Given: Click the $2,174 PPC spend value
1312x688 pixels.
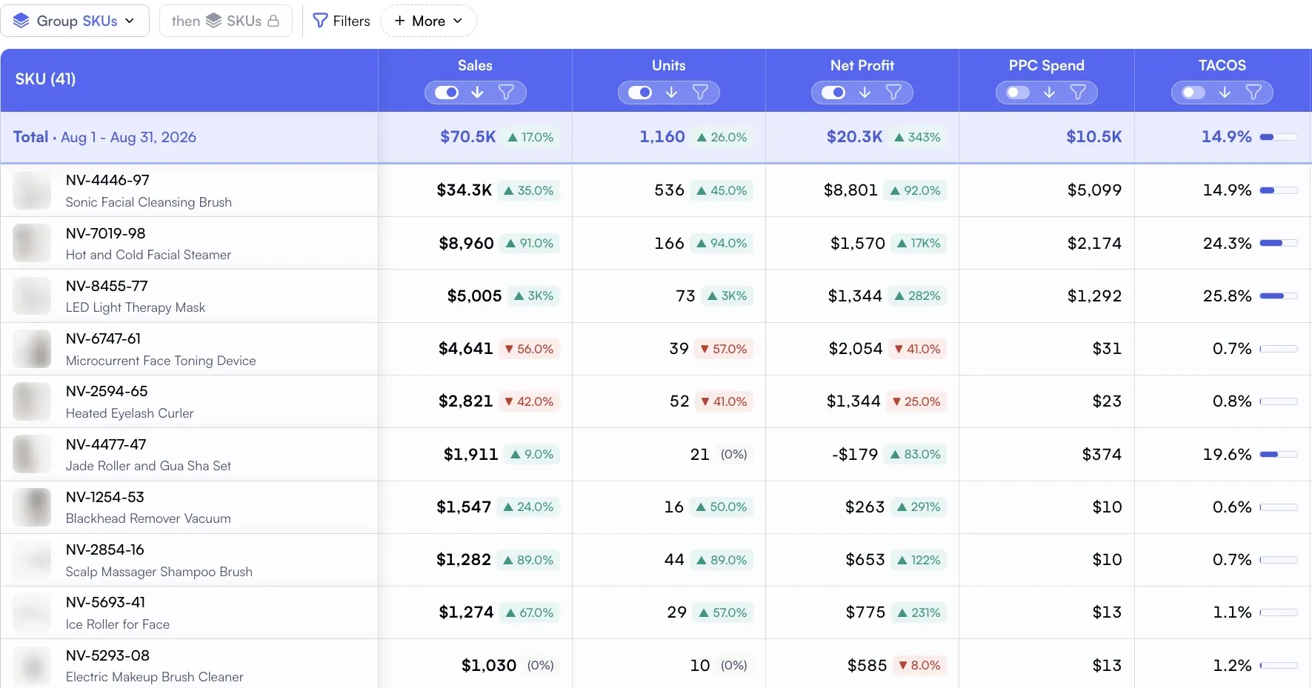Looking at the screenshot, I should pyautogui.click(x=1094, y=243).
